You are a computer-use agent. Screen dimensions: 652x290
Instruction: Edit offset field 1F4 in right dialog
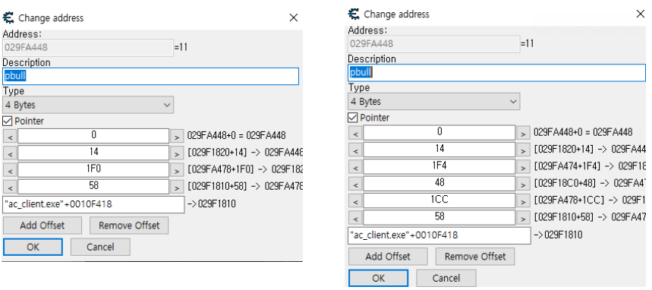pyautogui.click(x=439, y=166)
